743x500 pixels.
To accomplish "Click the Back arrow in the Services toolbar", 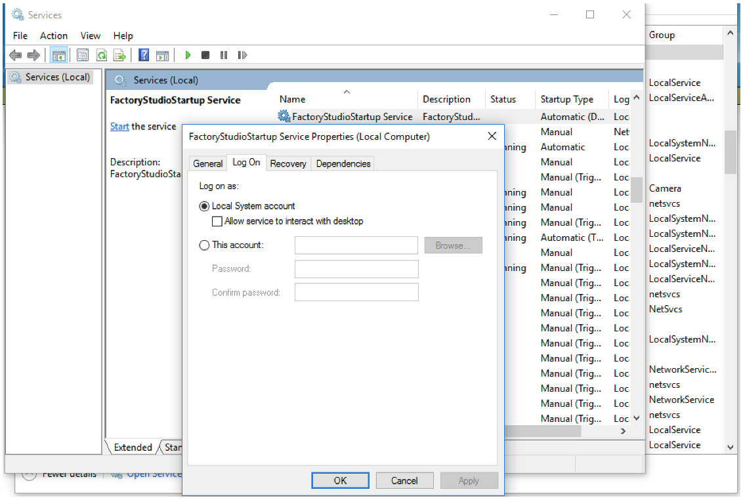I will 15,56.
